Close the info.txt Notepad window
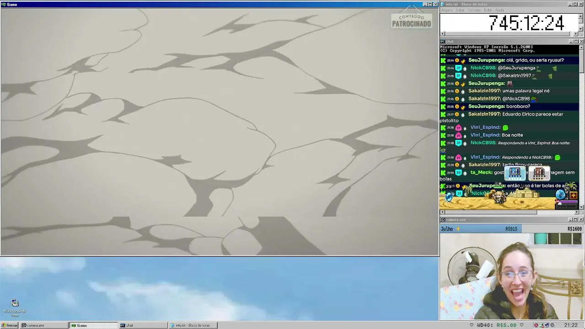585x329 pixels. [581, 4]
